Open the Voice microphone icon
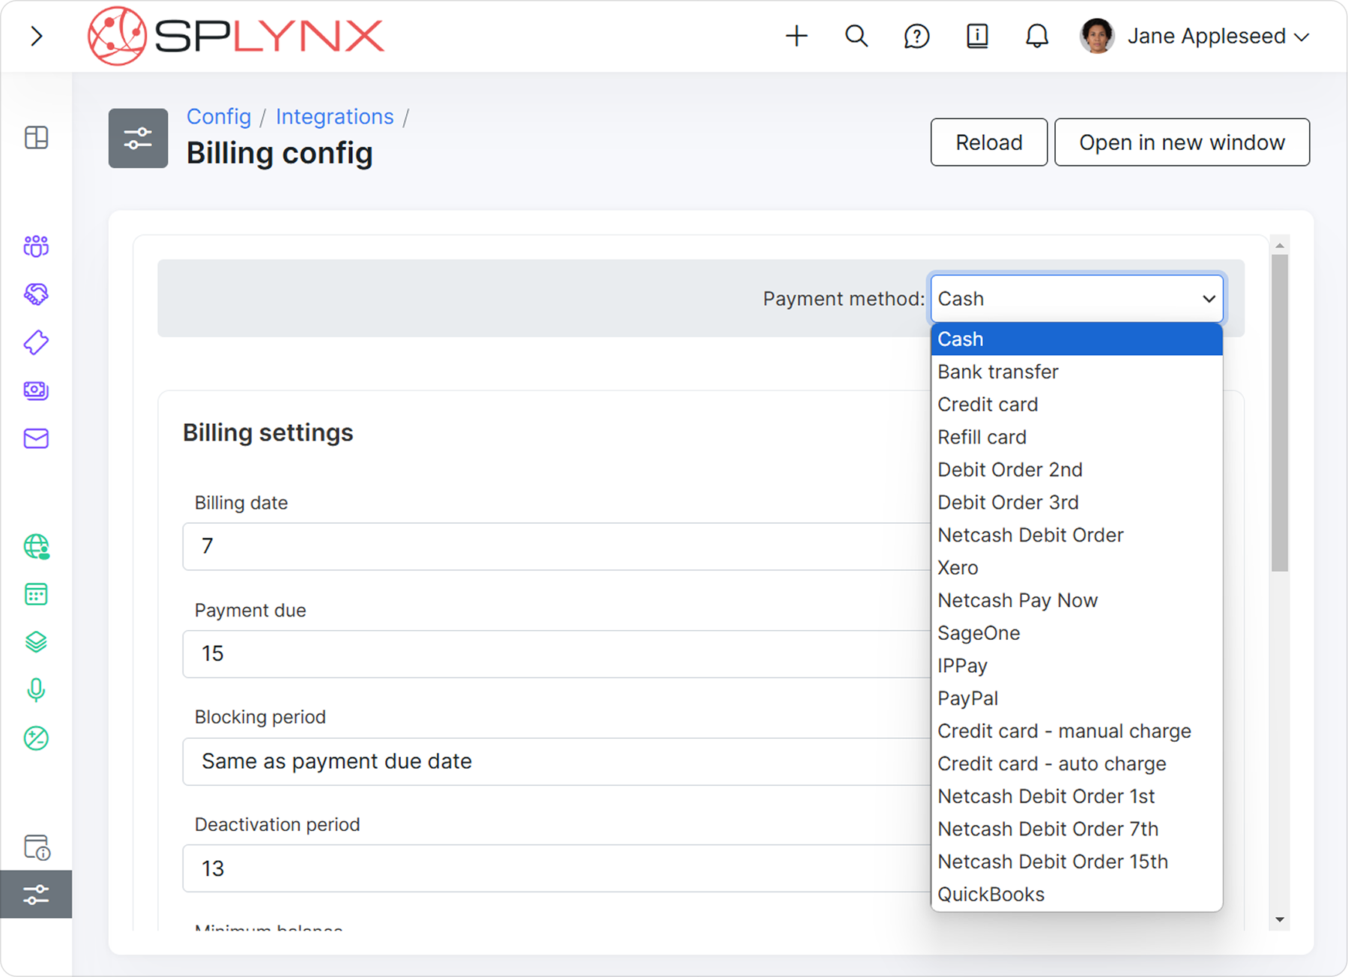The image size is (1348, 977). pos(35,690)
